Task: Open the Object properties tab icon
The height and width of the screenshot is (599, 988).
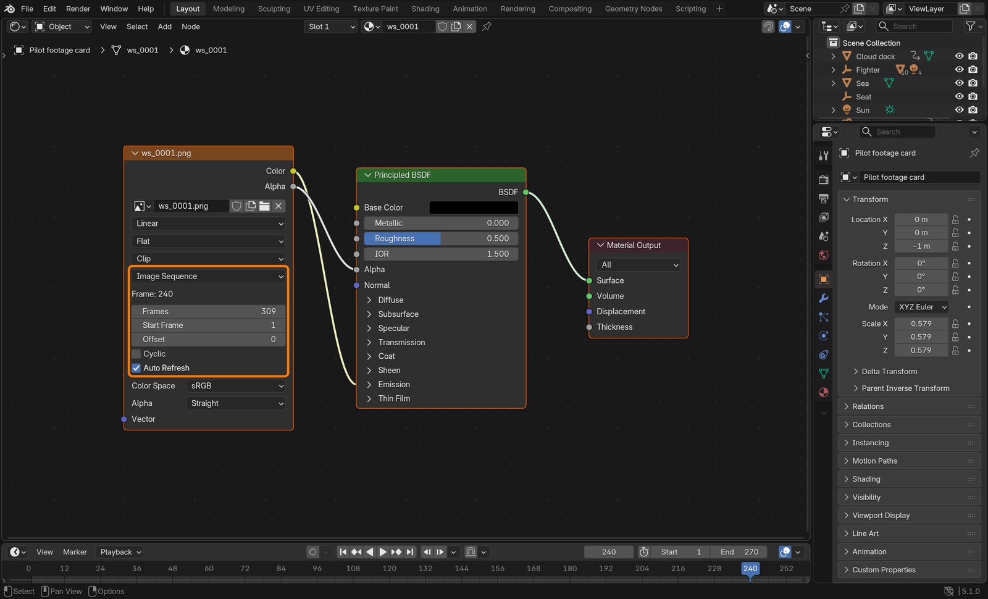Action: [x=823, y=280]
